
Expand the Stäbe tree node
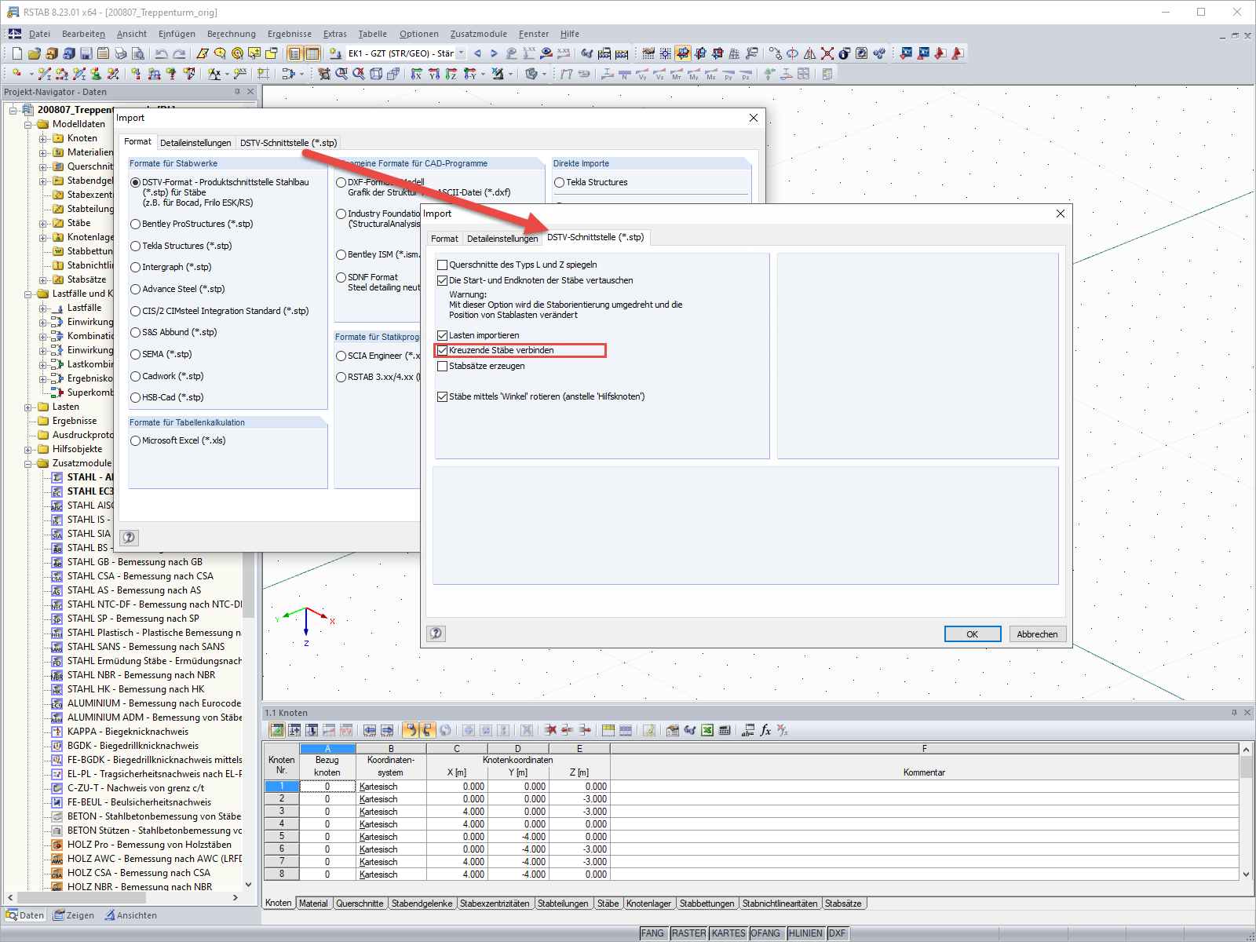(43, 223)
